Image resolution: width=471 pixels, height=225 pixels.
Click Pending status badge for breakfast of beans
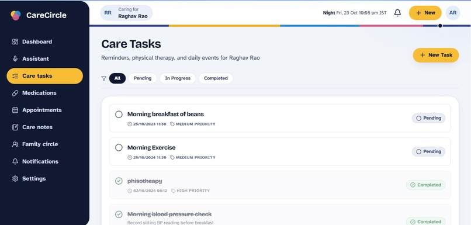click(x=428, y=119)
